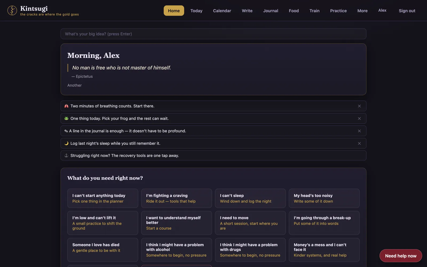Click the 'Two minutes of breathing' reminder text

pyautogui.click(x=112, y=106)
